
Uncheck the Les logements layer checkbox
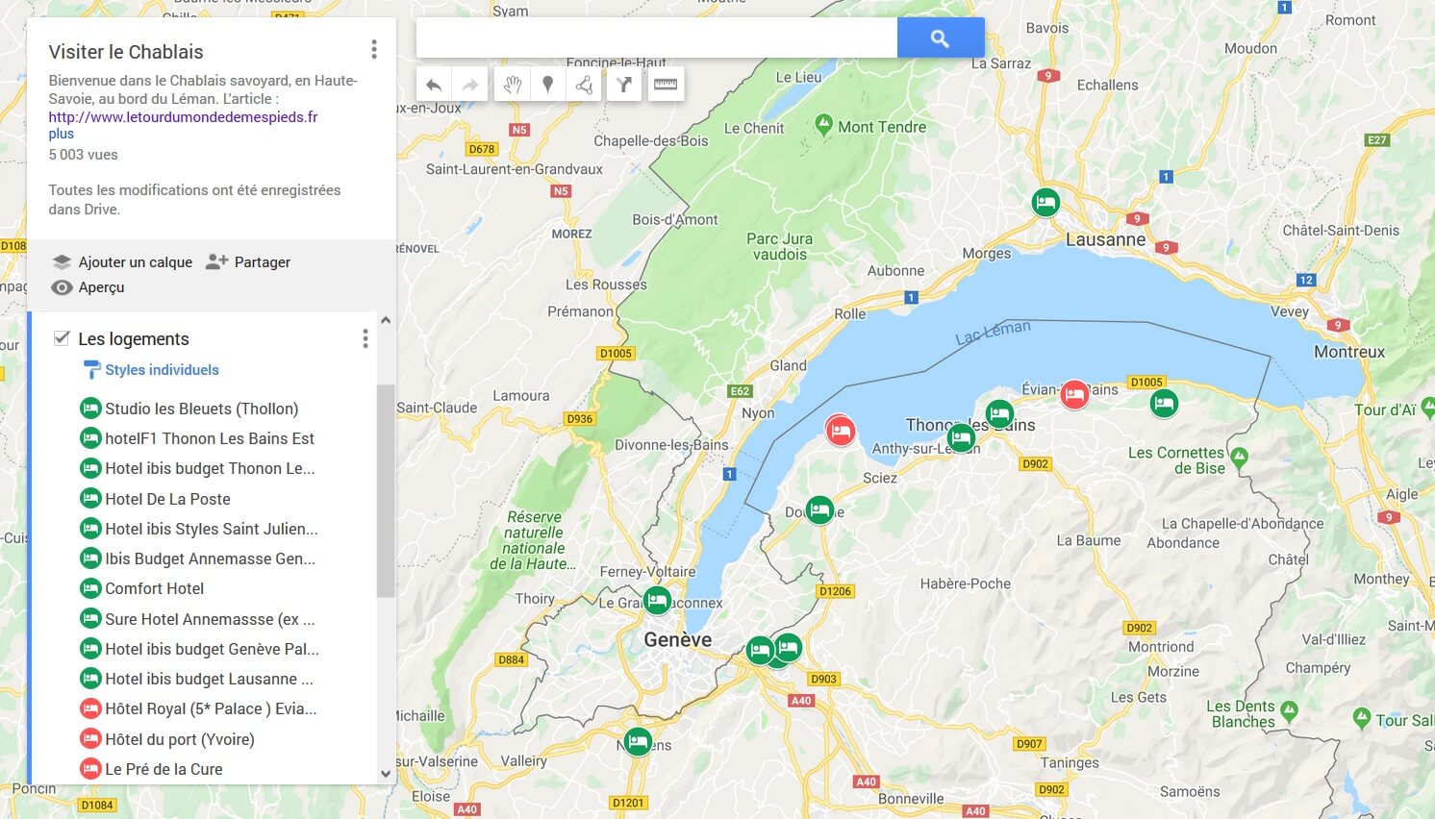pos(63,338)
